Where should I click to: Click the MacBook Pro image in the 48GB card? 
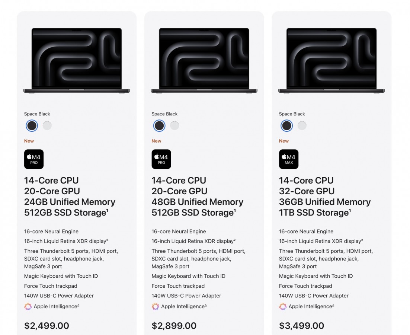(204, 60)
